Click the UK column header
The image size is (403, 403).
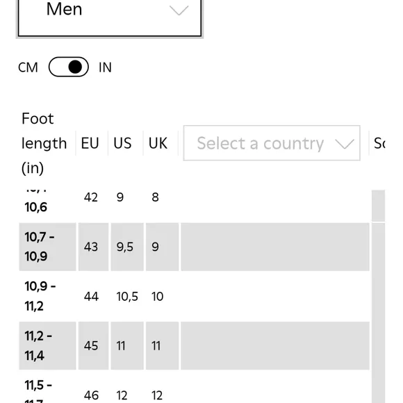click(158, 143)
